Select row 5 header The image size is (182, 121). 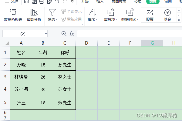tap(5, 103)
